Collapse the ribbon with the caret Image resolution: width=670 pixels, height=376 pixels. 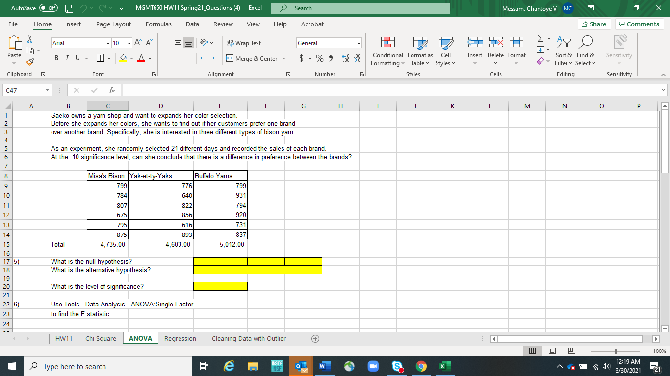662,75
